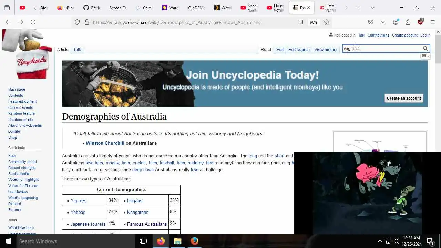This screenshot has width=441, height=248.
Task: Open the Action Center notifications icon
Action: coord(430,241)
